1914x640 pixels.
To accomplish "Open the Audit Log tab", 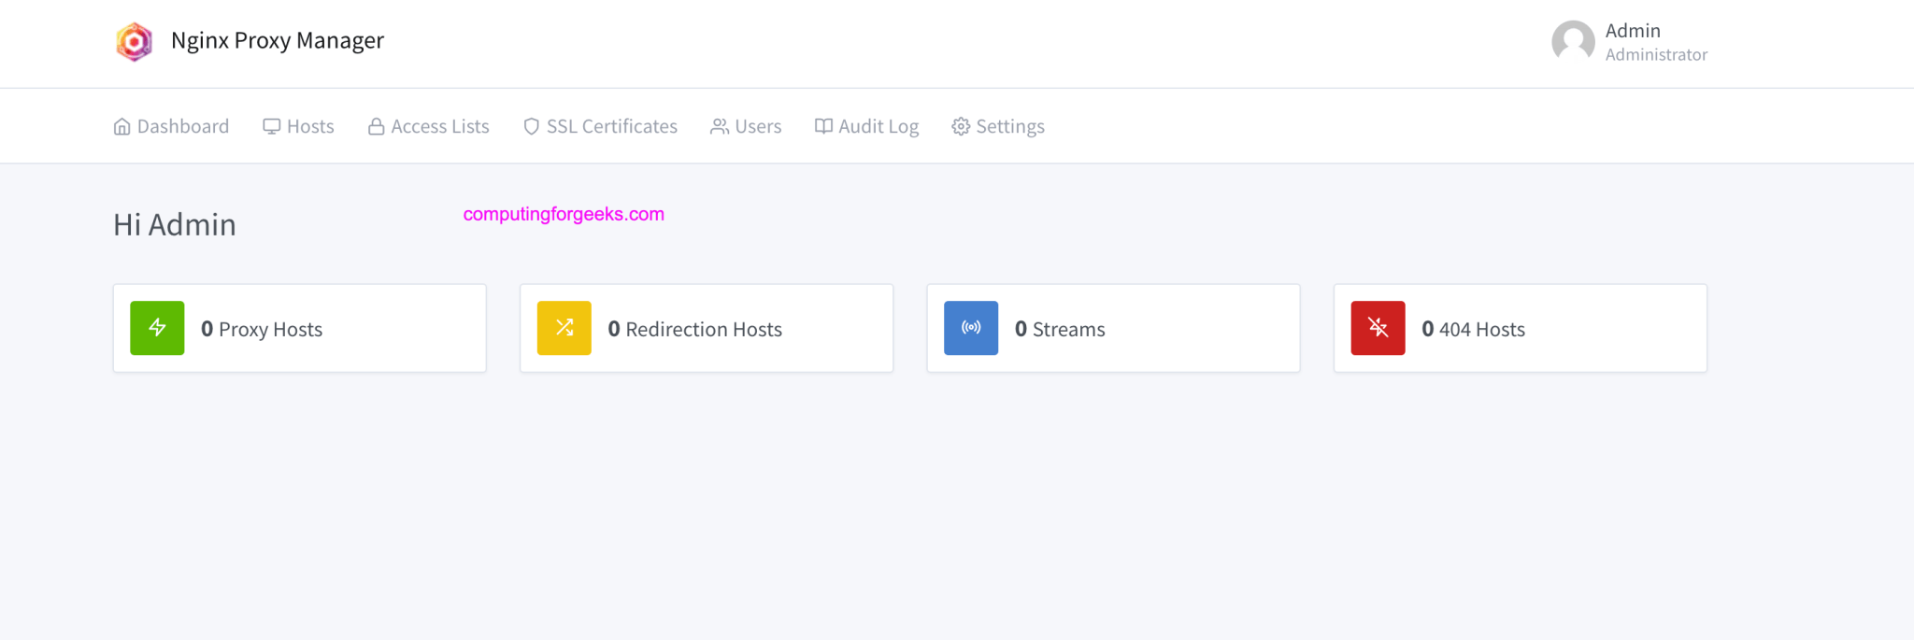I will [867, 126].
